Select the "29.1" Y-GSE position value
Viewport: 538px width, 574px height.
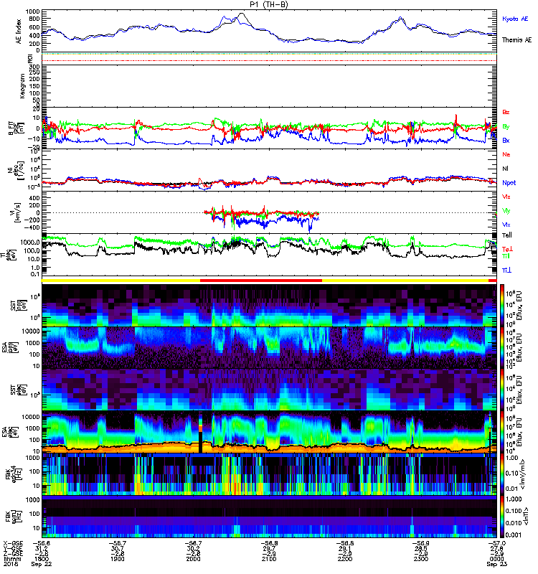coord(345,548)
